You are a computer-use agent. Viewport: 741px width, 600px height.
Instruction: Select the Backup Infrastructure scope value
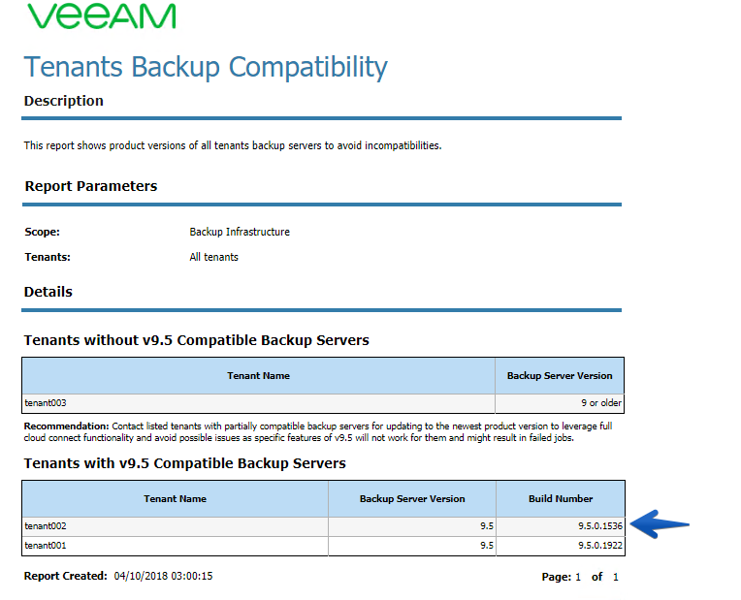tap(240, 232)
